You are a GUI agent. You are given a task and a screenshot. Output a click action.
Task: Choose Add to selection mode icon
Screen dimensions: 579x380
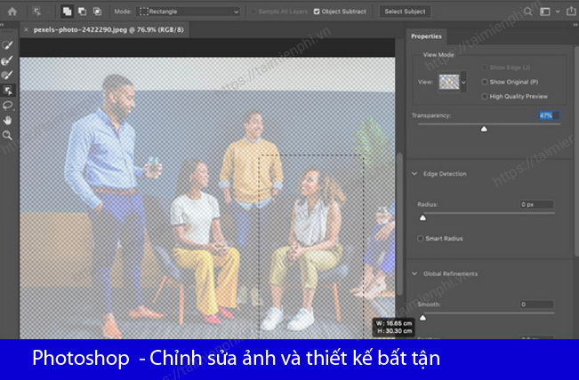point(68,12)
